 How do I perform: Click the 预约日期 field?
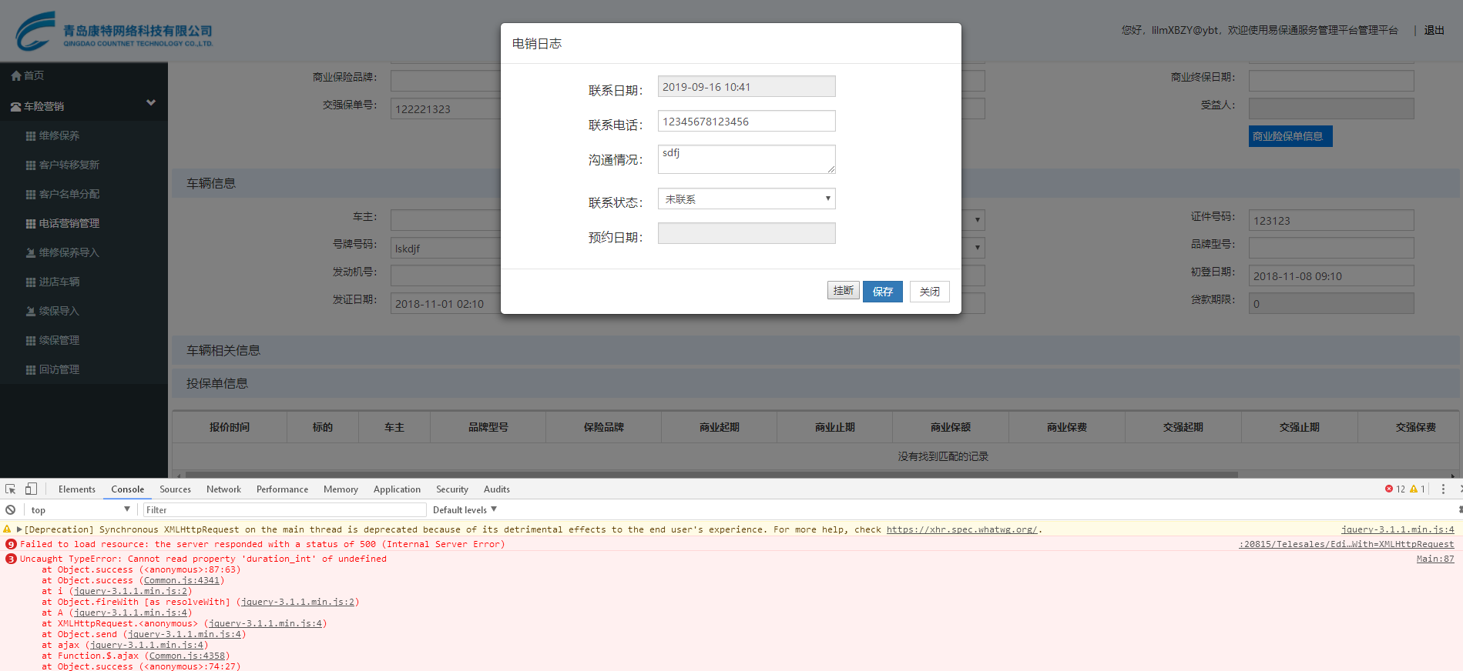747,233
